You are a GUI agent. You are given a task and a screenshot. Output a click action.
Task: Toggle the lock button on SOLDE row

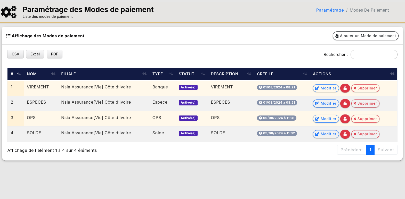(345, 134)
